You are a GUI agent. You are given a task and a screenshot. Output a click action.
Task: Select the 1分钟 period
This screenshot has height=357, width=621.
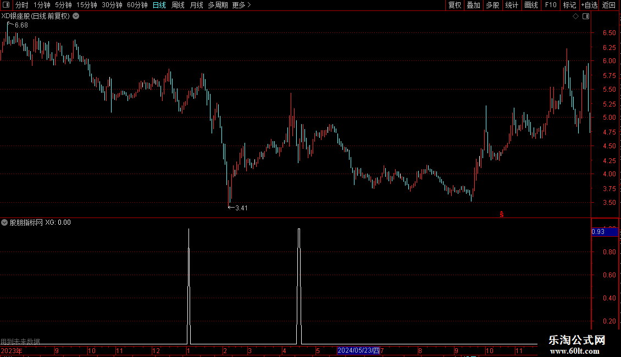[42, 5]
